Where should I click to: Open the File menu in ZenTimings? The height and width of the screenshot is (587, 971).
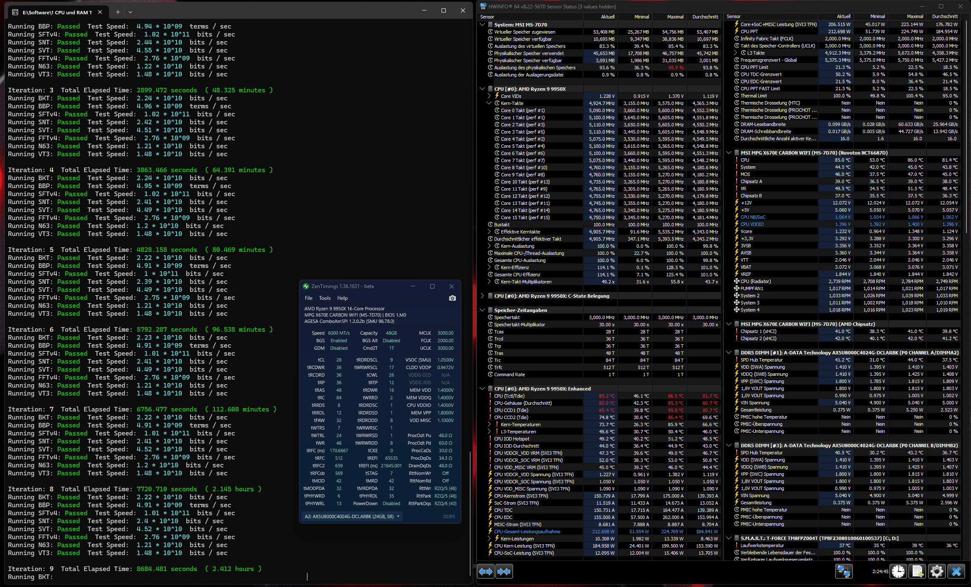(x=309, y=298)
